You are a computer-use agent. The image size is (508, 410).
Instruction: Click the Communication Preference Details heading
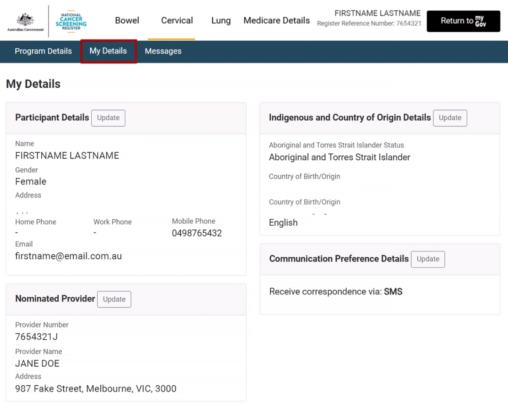click(339, 259)
